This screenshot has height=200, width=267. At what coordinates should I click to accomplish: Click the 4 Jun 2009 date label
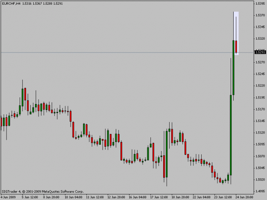click(8, 197)
